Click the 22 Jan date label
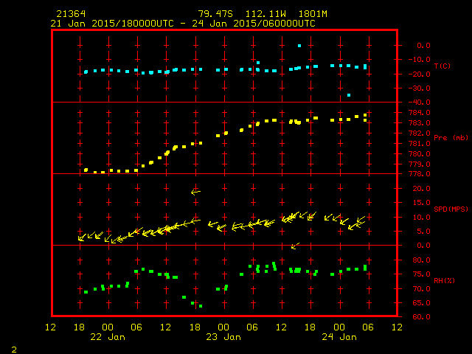Screen dimensions: 472x354 click(108, 337)
